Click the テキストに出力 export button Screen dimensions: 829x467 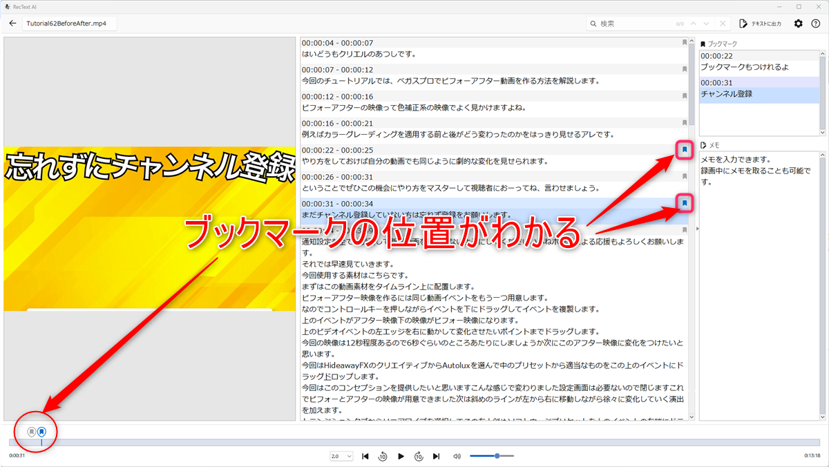click(760, 23)
